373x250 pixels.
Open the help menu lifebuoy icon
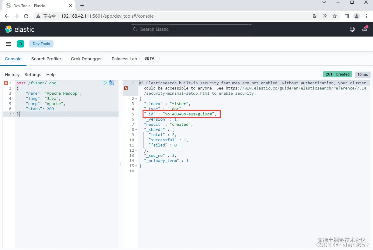pyautogui.click(x=352, y=29)
